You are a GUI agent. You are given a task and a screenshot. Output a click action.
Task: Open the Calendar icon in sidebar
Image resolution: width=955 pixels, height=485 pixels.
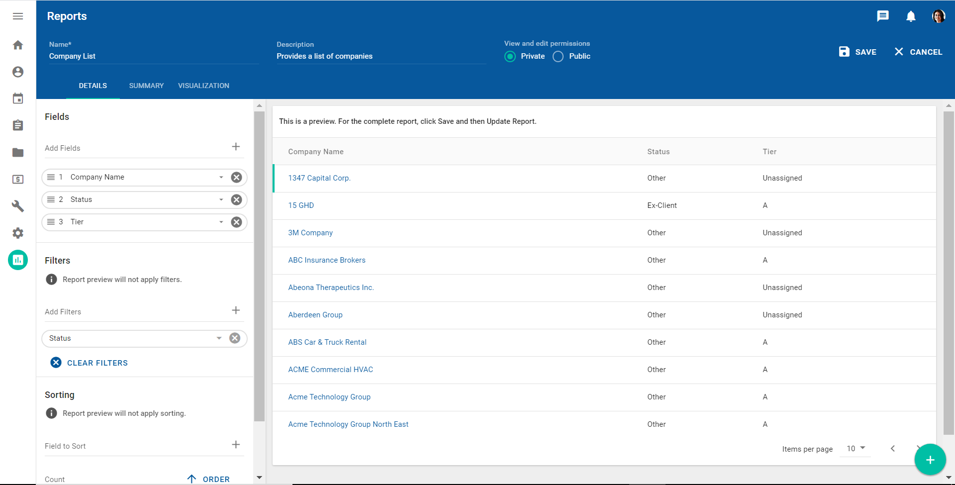tap(18, 98)
